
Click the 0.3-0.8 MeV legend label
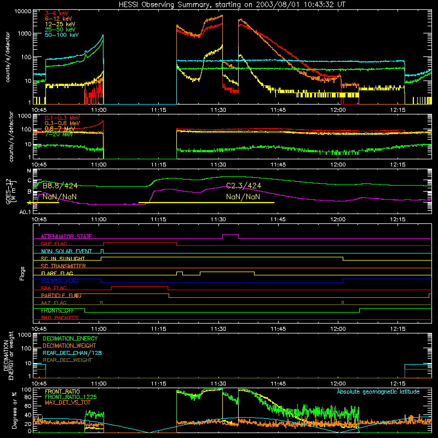[62, 123]
